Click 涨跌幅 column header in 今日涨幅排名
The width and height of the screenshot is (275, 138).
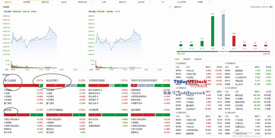[219, 67]
